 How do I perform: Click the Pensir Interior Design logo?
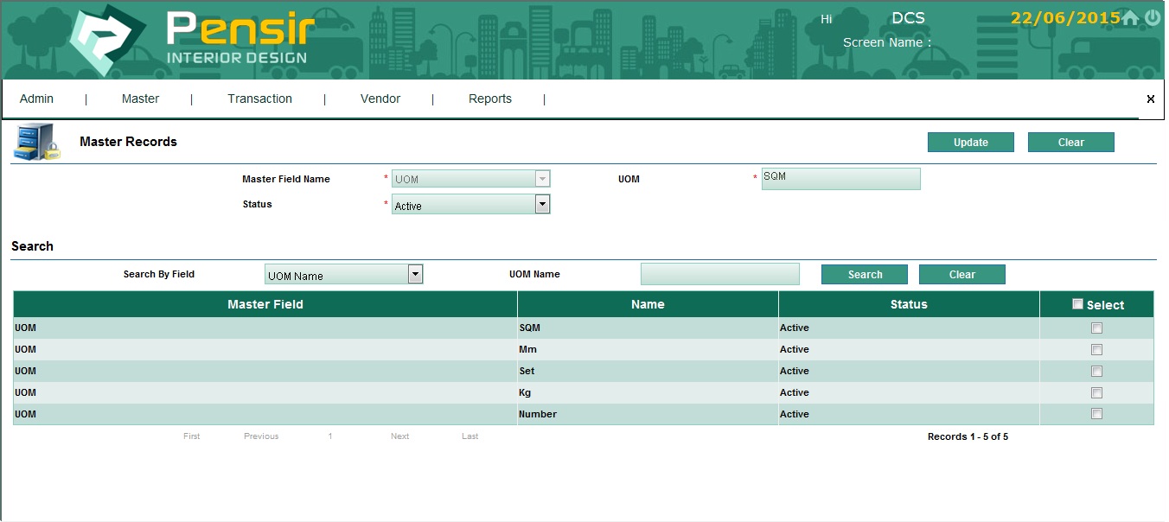point(188,41)
